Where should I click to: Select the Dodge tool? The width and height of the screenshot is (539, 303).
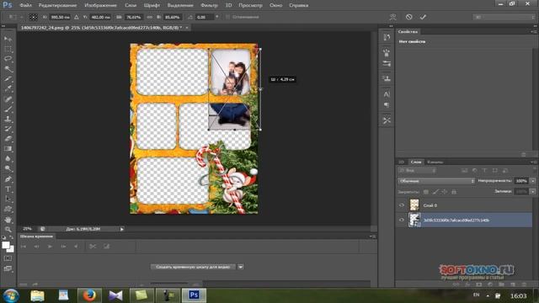coord(8,168)
